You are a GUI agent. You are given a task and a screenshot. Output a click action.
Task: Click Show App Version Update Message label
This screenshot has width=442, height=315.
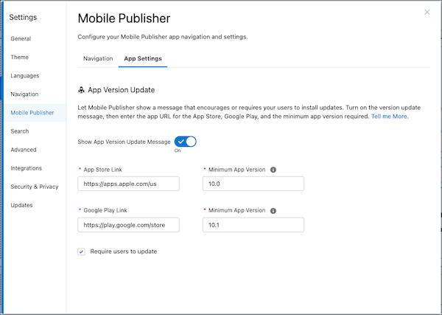124,142
